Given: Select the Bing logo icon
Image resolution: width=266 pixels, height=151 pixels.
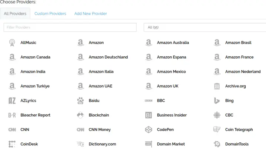Looking at the screenshot, I should point(217,101).
